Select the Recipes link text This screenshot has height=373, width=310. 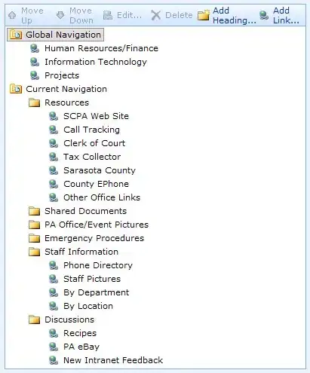(80, 333)
